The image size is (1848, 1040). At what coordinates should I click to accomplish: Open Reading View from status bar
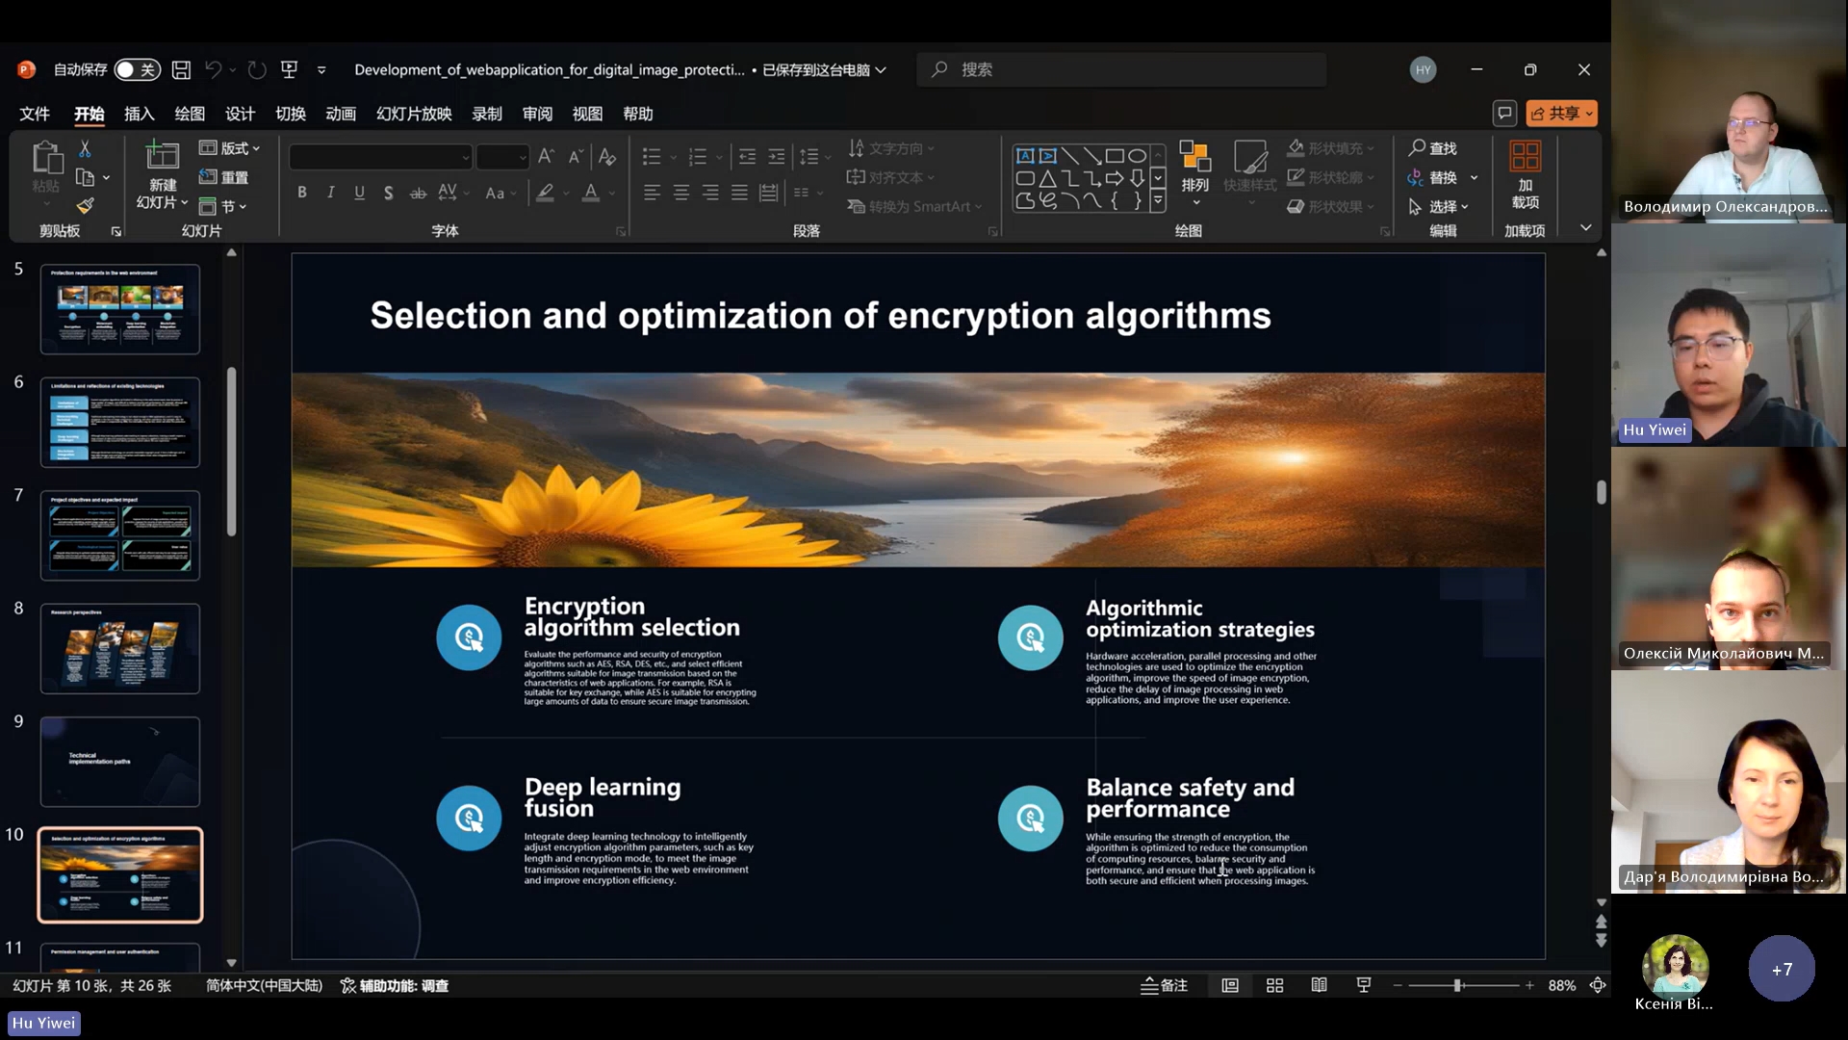tap(1319, 985)
